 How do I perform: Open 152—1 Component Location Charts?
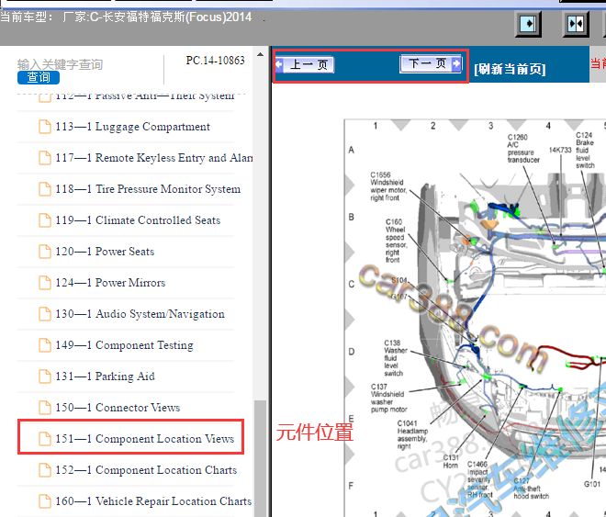click(x=146, y=470)
